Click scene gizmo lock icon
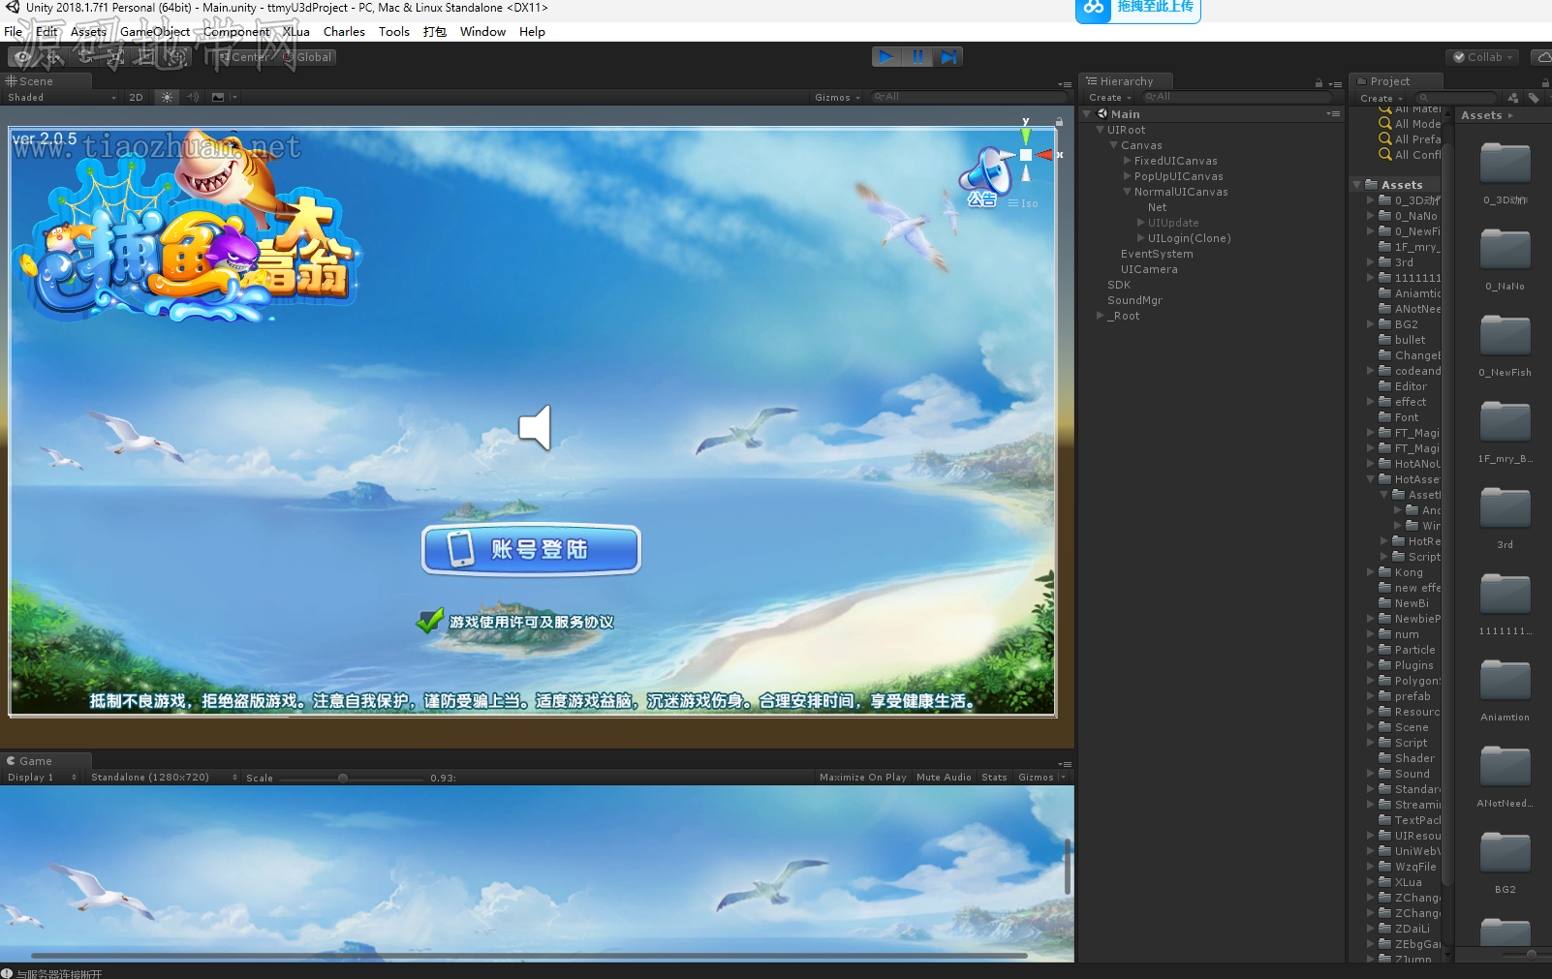This screenshot has height=979, width=1552. coord(1059,122)
